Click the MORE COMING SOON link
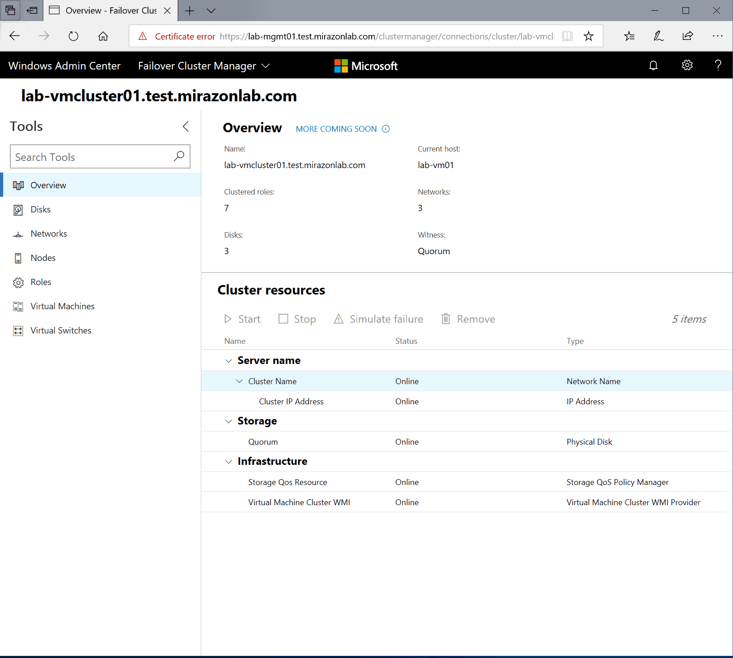Image resolution: width=733 pixels, height=658 pixels. coord(336,129)
